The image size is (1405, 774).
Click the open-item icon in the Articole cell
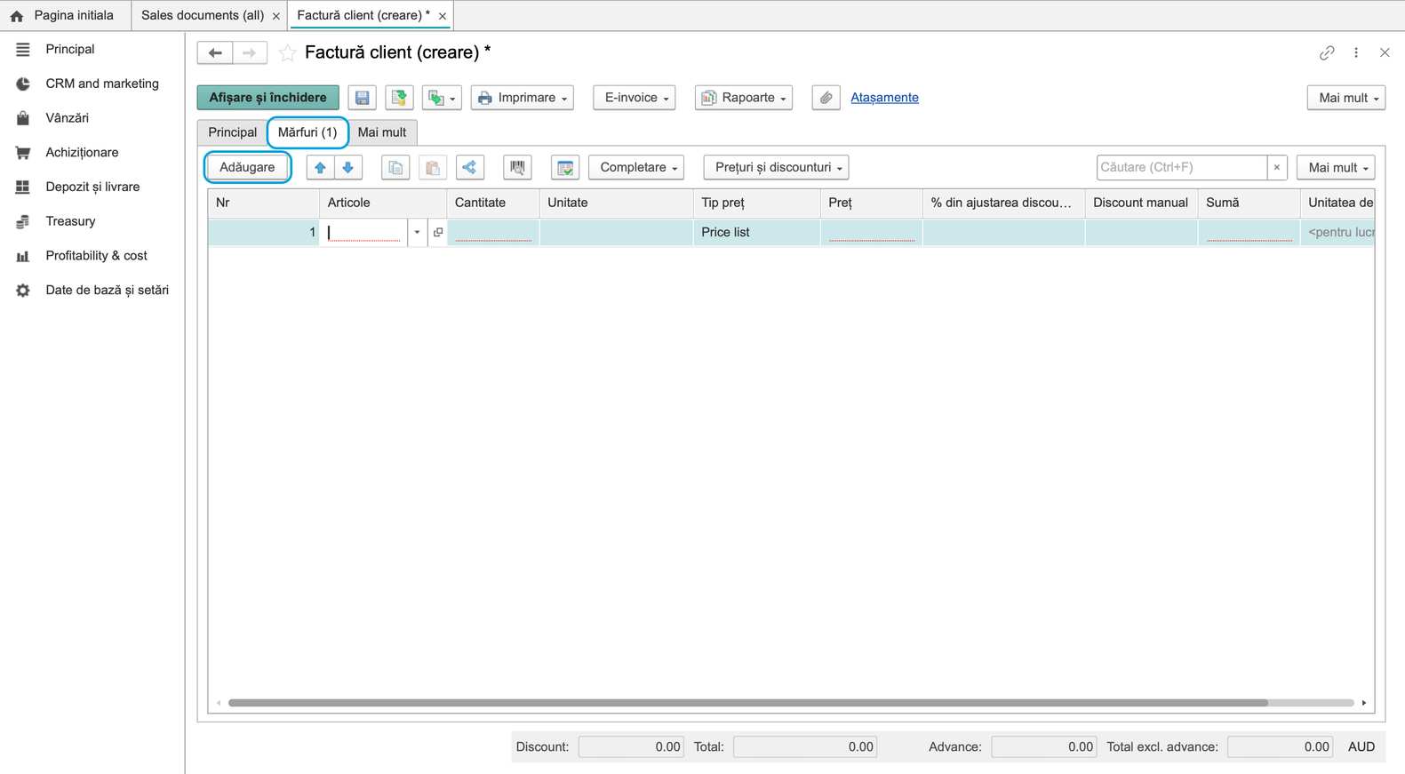438,233
